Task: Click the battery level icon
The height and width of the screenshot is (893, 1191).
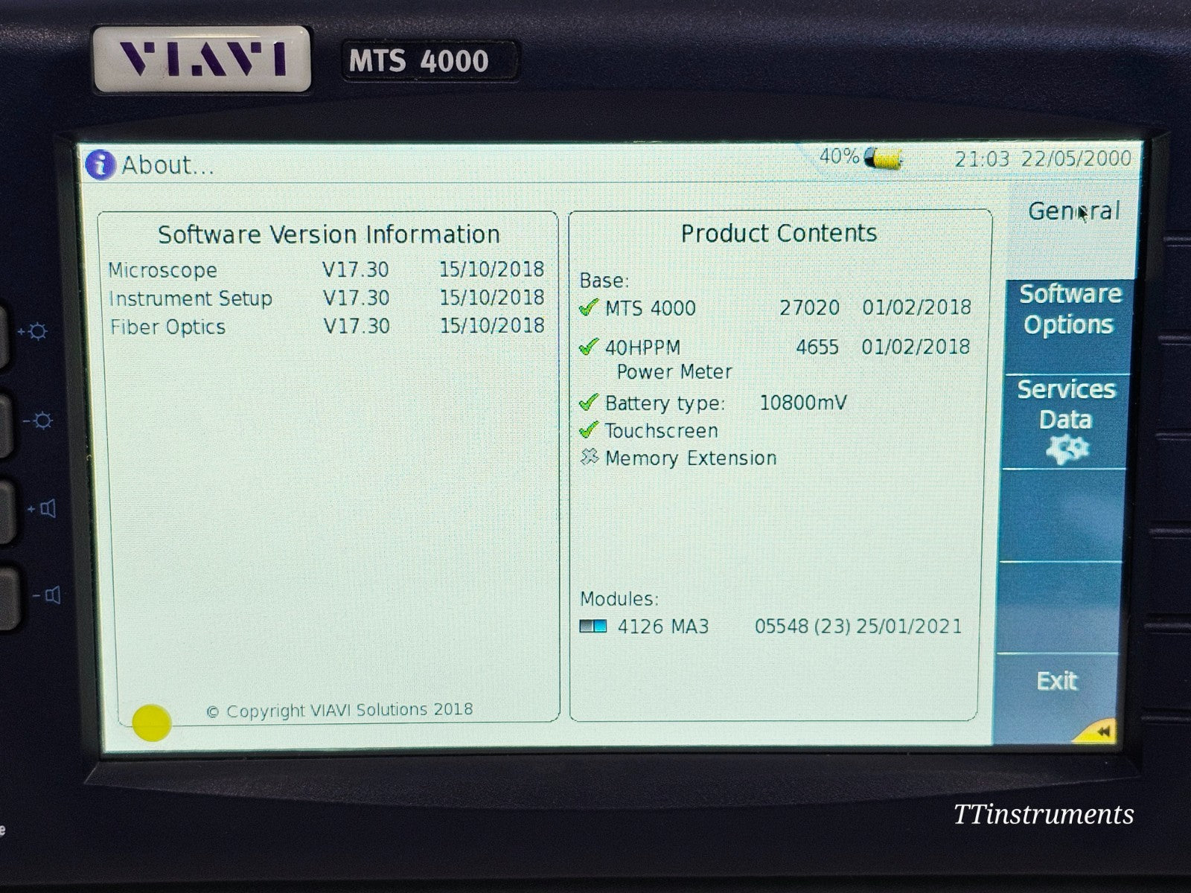Action: [x=884, y=158]
